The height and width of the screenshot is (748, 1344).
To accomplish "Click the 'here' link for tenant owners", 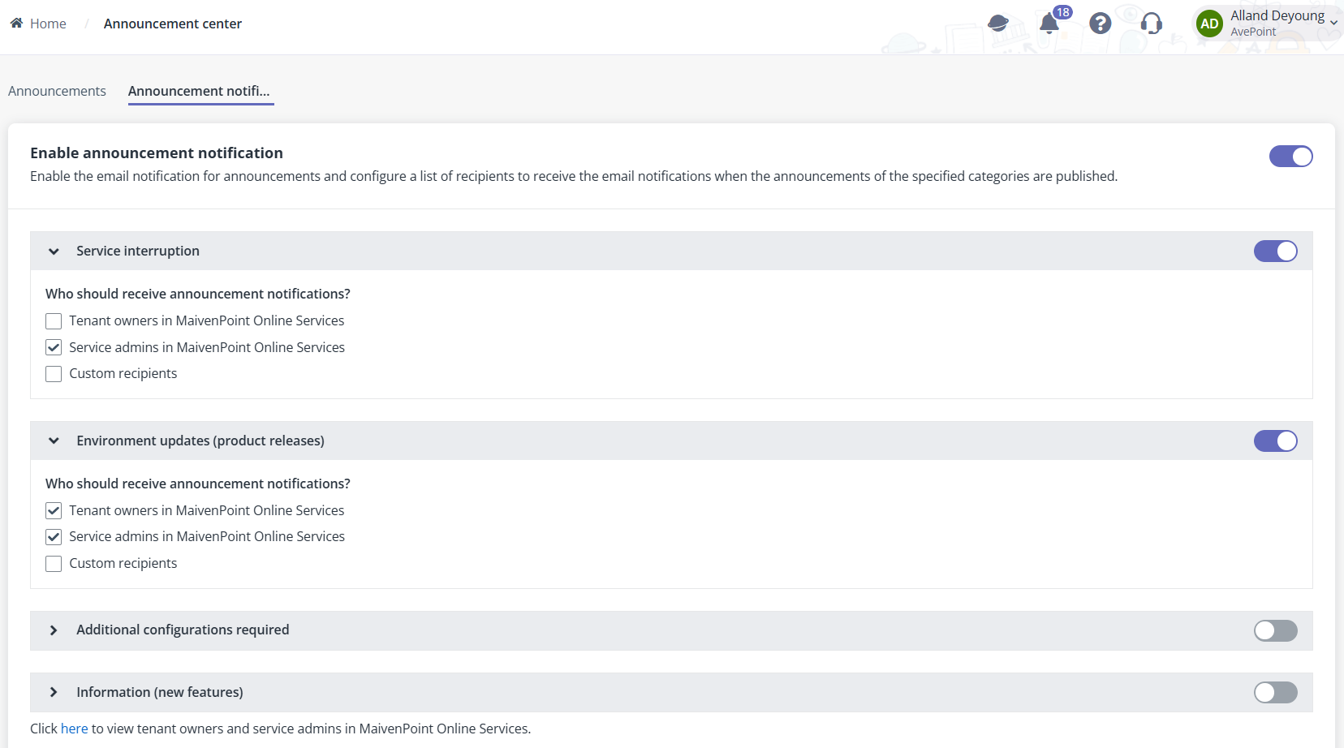I will point(74,729).
